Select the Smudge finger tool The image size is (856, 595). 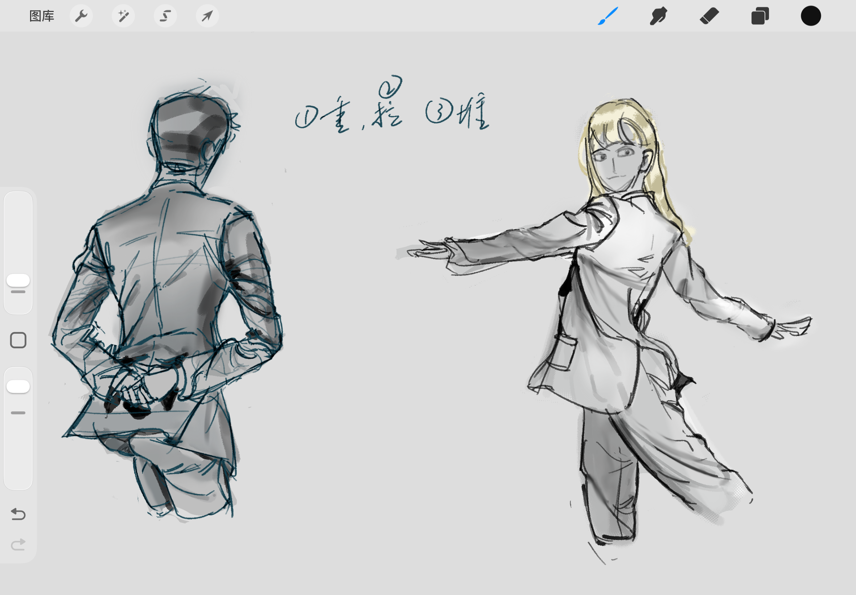[x=658, y=16]
